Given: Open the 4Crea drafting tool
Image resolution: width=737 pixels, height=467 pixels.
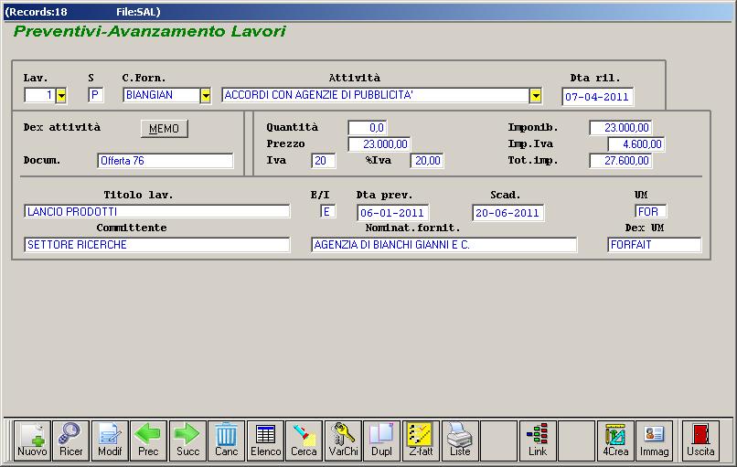Looking at the screenshot, I should click(615, 440).
